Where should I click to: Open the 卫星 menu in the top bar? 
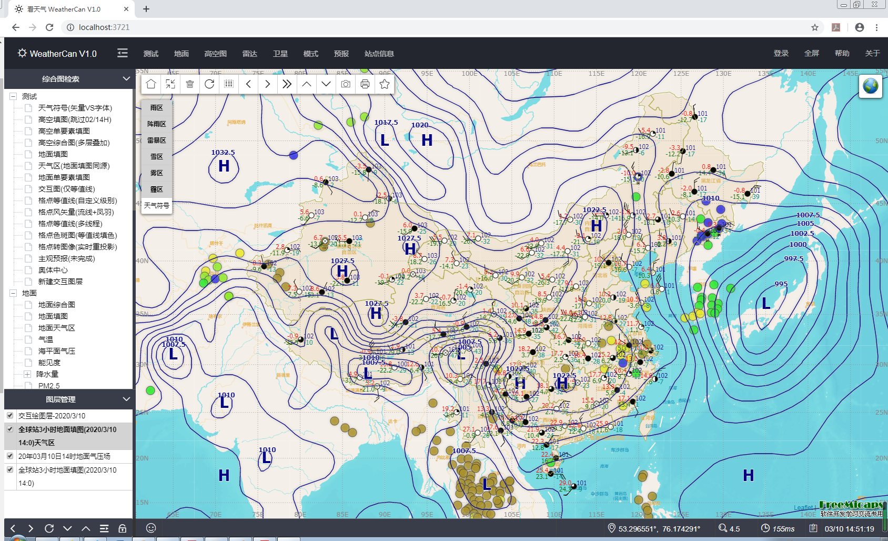[x=280, y=53]
